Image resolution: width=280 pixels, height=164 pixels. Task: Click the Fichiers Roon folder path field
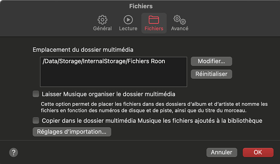coord(114,72)
